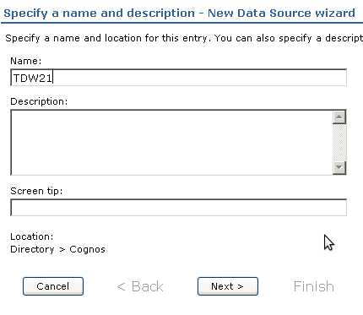
Task: Click the Description scrollbar up arrow
Action: coord(339,117)
